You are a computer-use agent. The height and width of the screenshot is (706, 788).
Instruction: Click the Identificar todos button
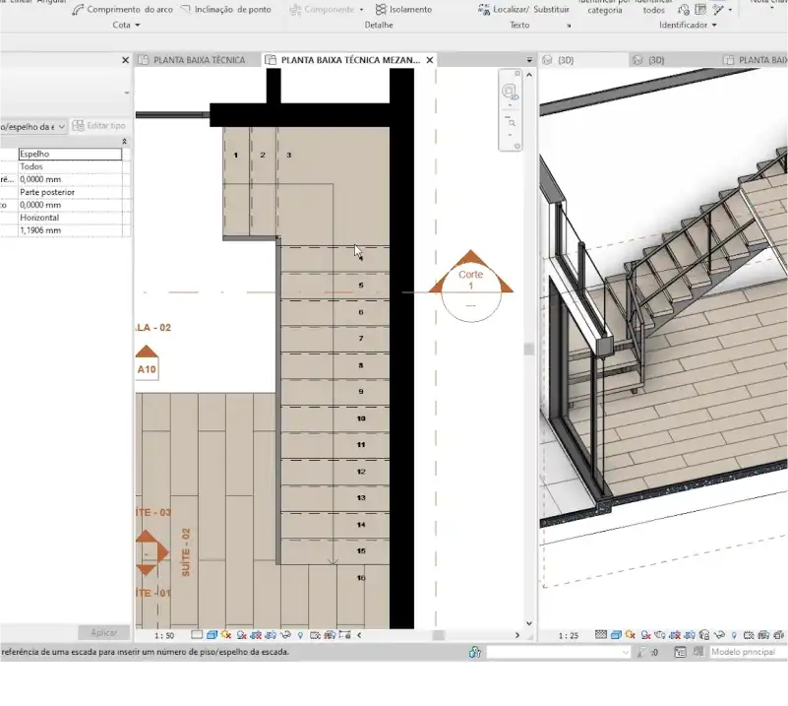pos(653,7)
